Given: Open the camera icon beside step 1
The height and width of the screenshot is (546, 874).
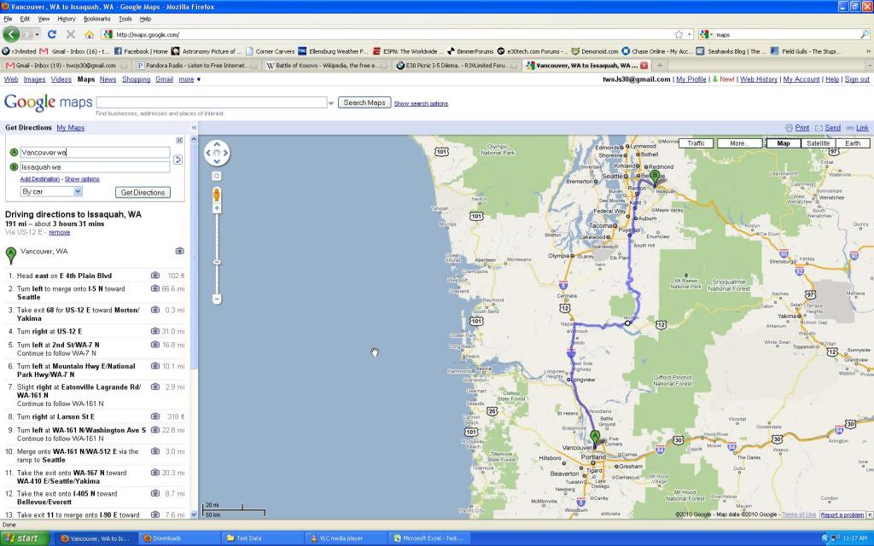Looking at the screenshot, I should pyautogui.click(x=155, y=276).
